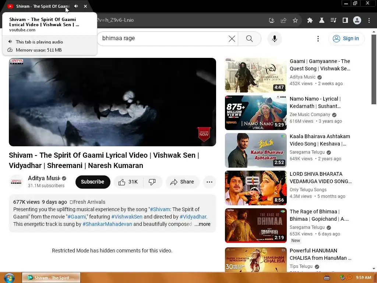
Task: Open on-screen keyboard tray icon
Action: 327,278
